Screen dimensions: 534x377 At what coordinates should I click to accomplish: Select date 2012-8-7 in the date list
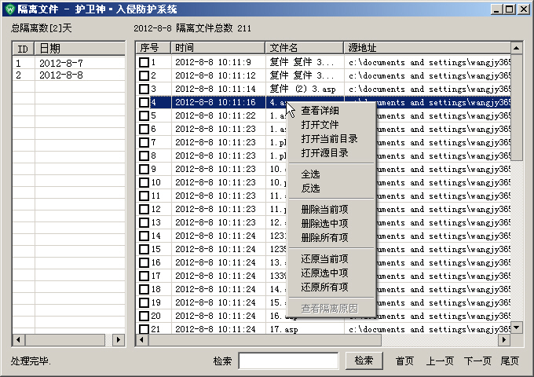[x=61, y=62]
